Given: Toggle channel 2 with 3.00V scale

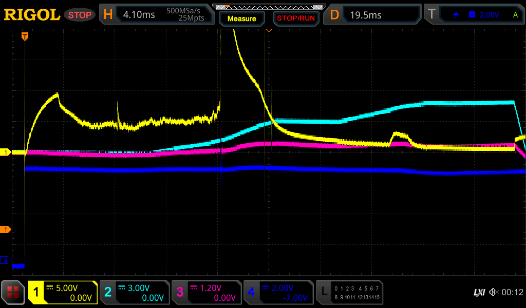Looking at the screenshot, I should [135, 293].
